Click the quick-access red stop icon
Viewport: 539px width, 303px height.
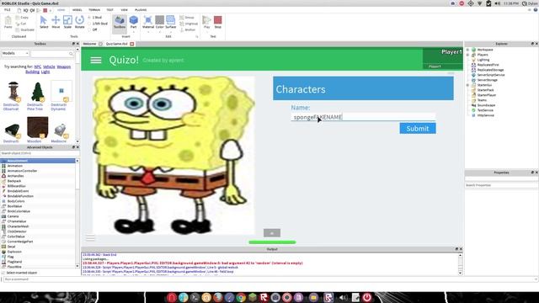coord(45,10)
